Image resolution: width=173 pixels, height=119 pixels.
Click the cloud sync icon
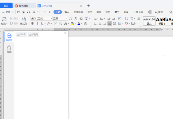[170, 12]
